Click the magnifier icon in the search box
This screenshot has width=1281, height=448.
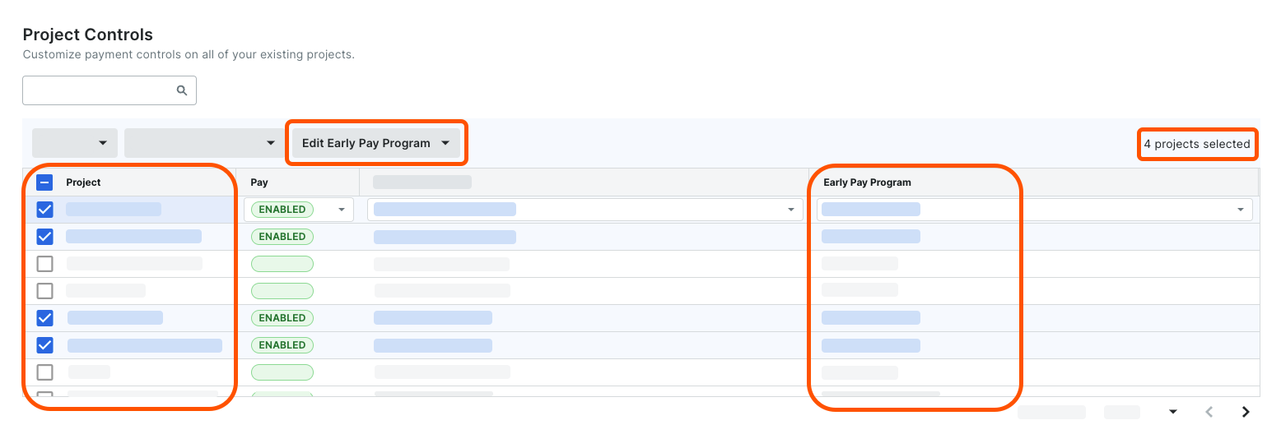point(182,90)
